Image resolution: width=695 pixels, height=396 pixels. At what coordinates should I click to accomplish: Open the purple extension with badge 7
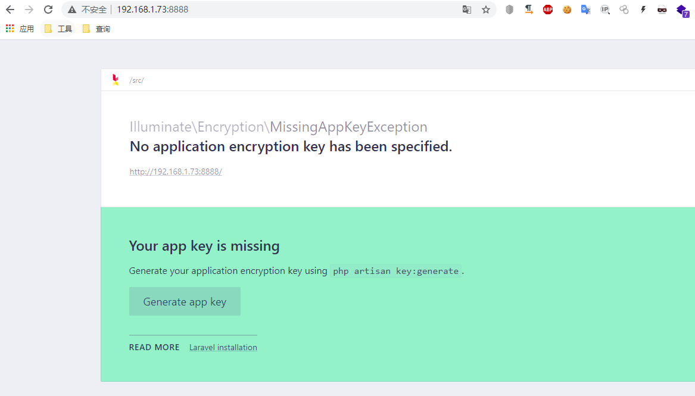(682, 10)
